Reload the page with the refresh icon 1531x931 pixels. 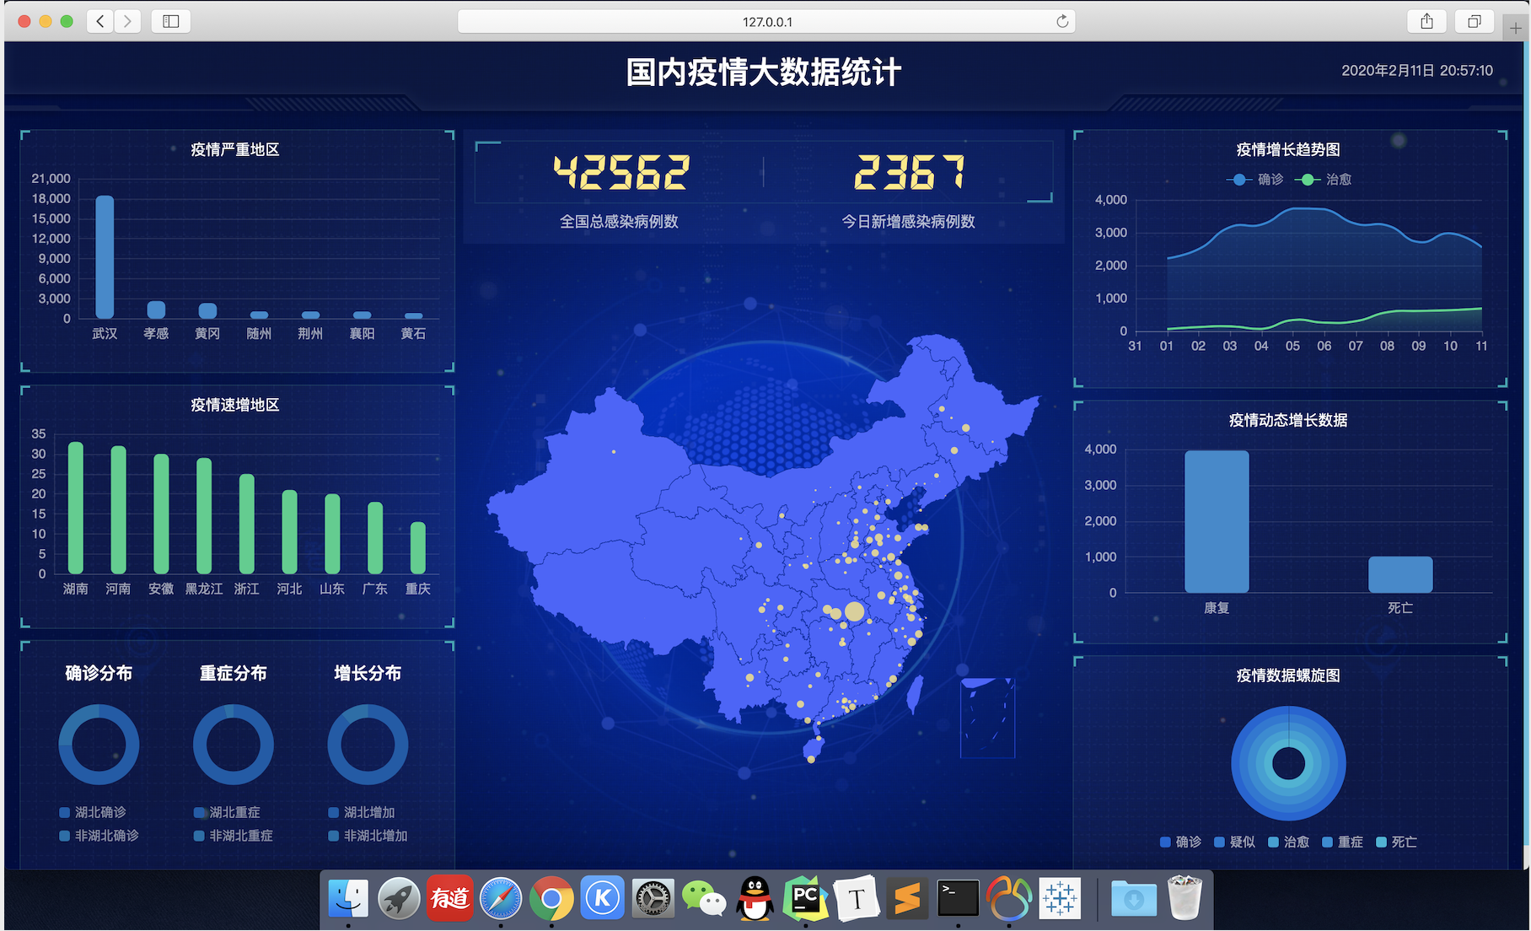pyautogui.click(x=1061, y=21)
